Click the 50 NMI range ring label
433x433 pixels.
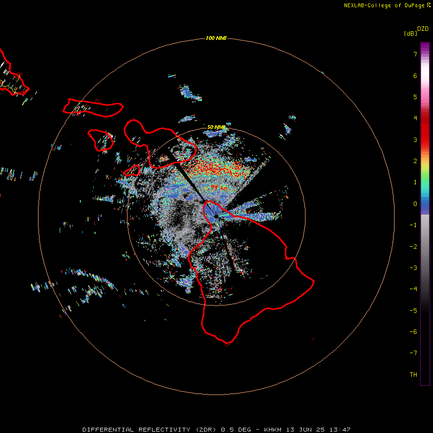pyautogui.click(x=216, y=127)
